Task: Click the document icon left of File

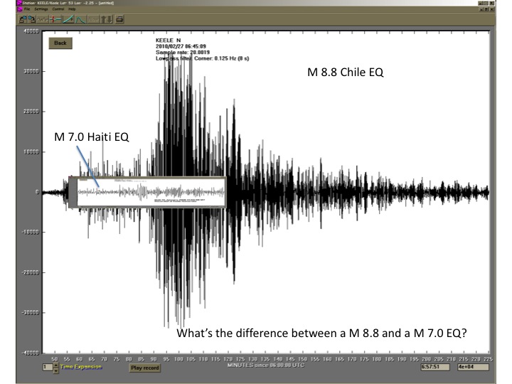Action: coord(20,9)
